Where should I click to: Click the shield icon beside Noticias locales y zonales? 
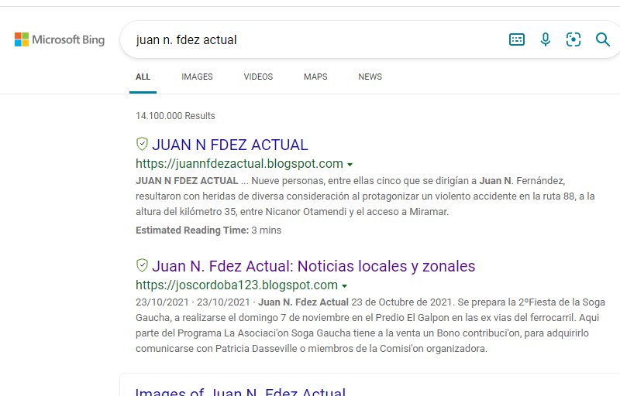(x=142, y=265)
